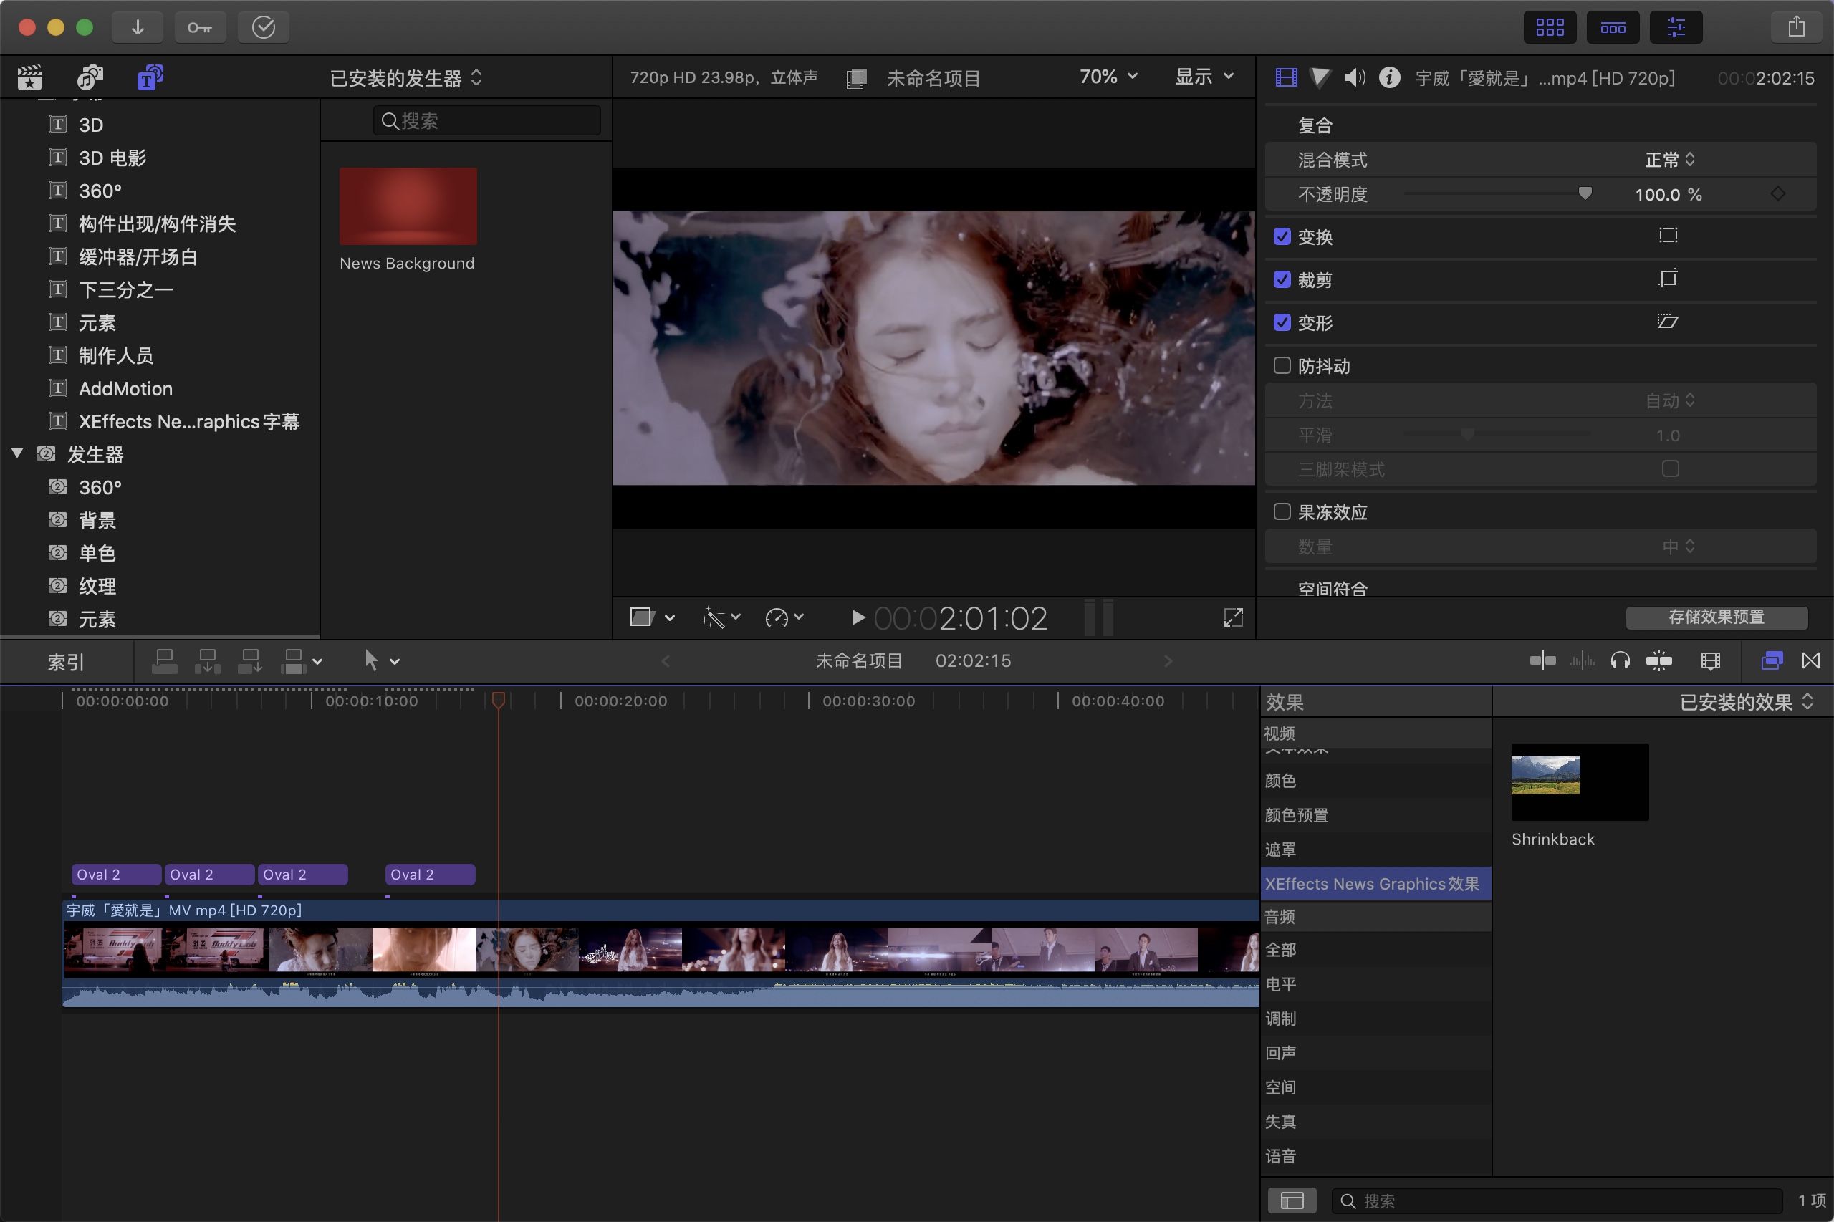Toggle effects browser layout list button
1834x1222 pixels.
click(x=1292, y=1201)
